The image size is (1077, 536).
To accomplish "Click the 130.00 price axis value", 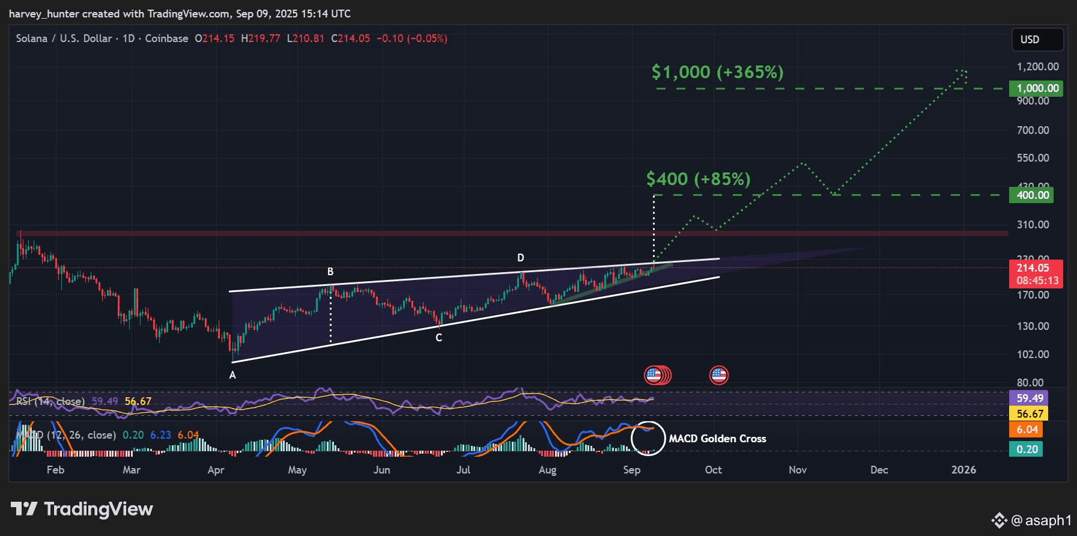I will (x=1033, y=326).
